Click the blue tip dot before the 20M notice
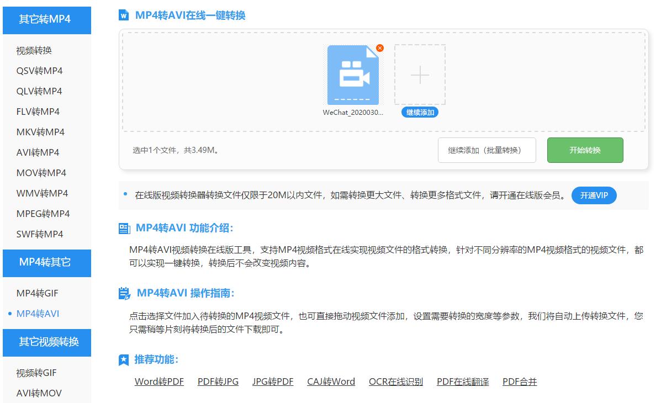Screen dimensions: 661x403 click(x=124, y=195)
